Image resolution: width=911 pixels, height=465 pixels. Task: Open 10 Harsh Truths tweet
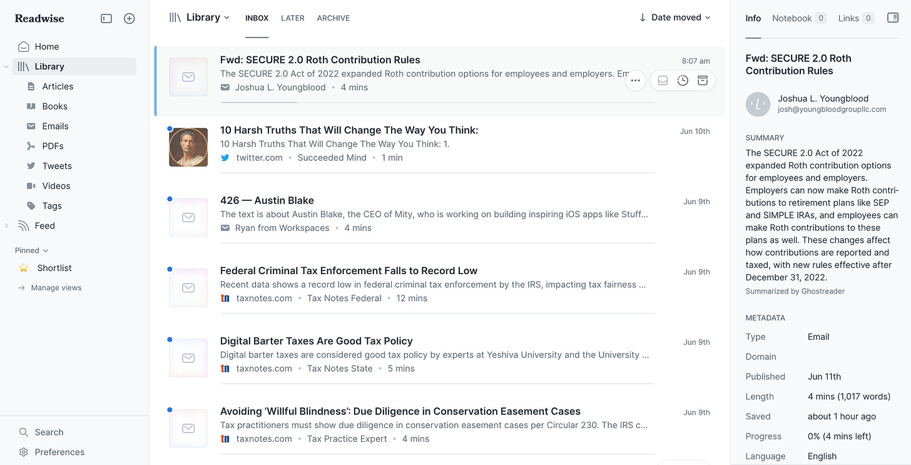[x=349, y=130]
